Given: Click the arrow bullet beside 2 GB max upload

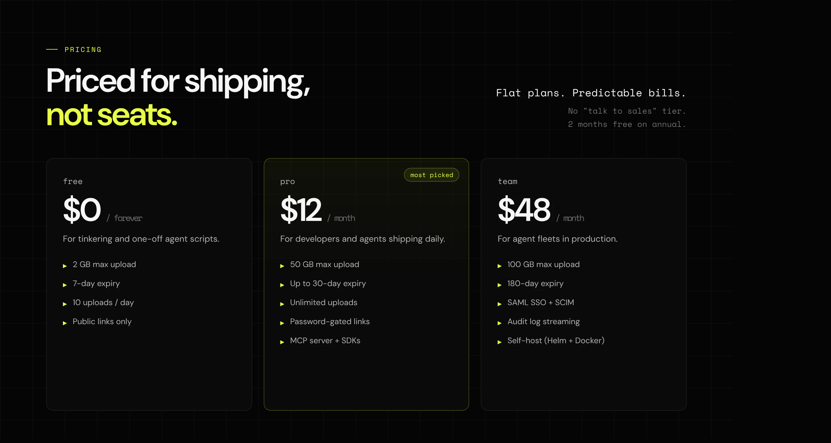Looking at the screenshot, I should point(65,266).
